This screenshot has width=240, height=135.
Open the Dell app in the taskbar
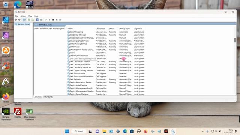tap(139, 131)
